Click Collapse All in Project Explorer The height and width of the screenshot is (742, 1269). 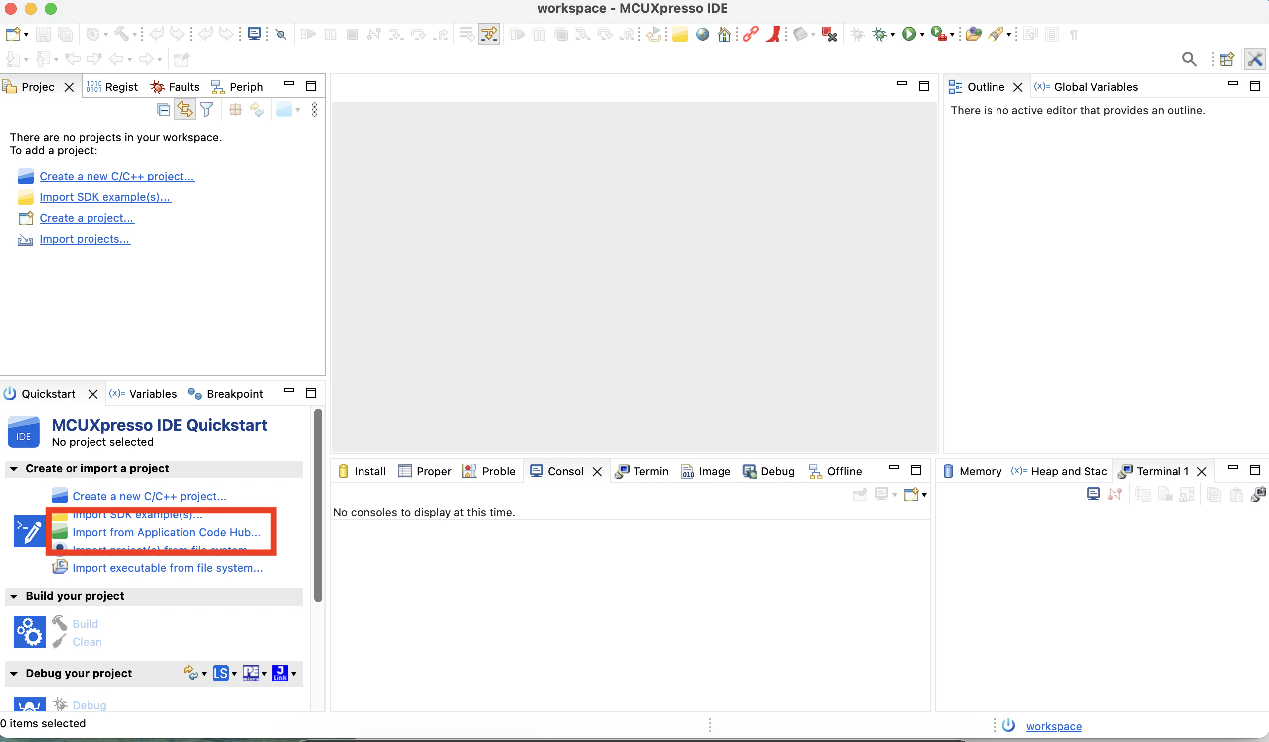tap(164, 110)
